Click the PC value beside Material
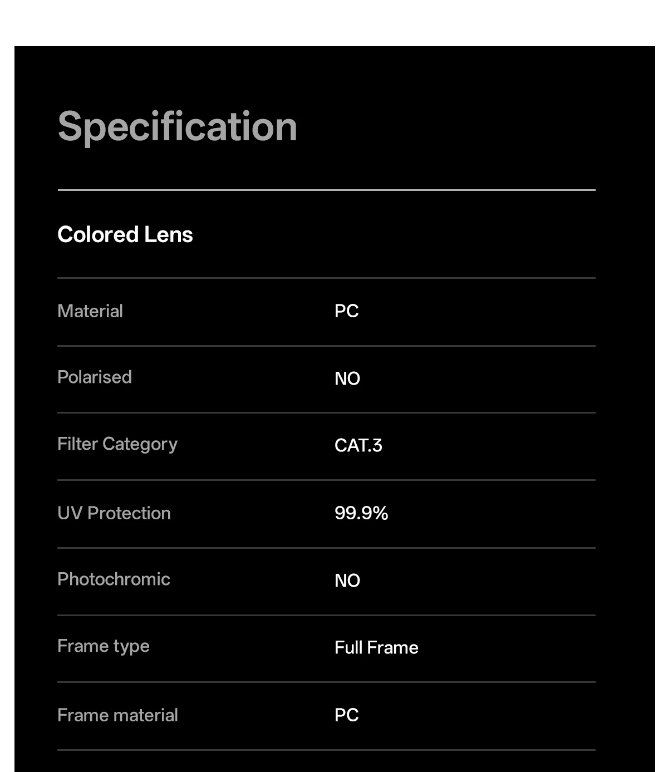The image size is (668, 772). [346, 311]
